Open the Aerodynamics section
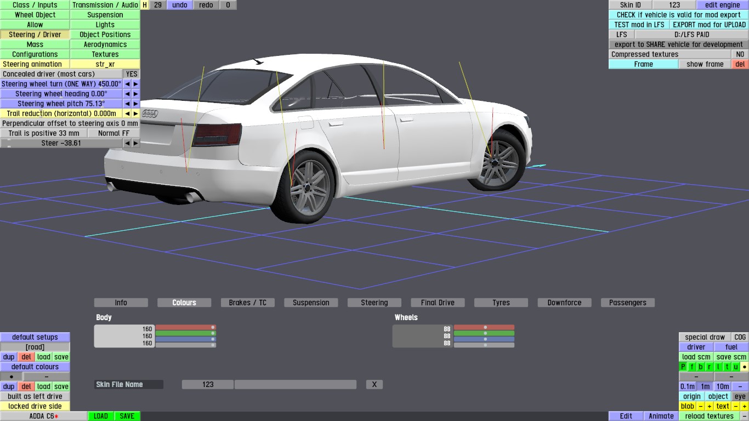749x421 pixels. point(105,44)
